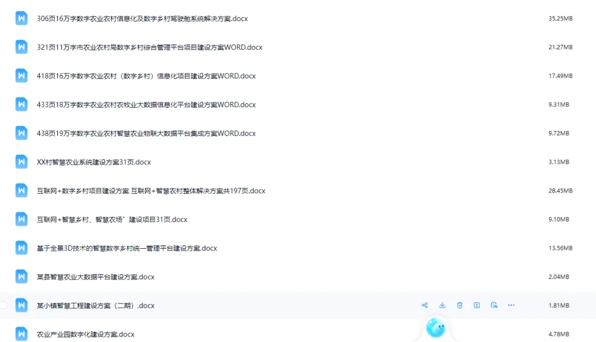Viewport: 596px width, 342px height.
Task: Select 互联网+智慧乡村、智慧农场 31页 file
Action: tap(298, 219)
